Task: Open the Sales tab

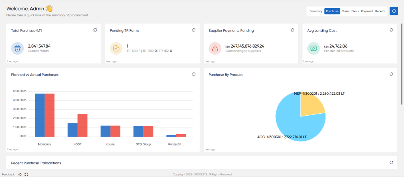Action: pos(346,11)
